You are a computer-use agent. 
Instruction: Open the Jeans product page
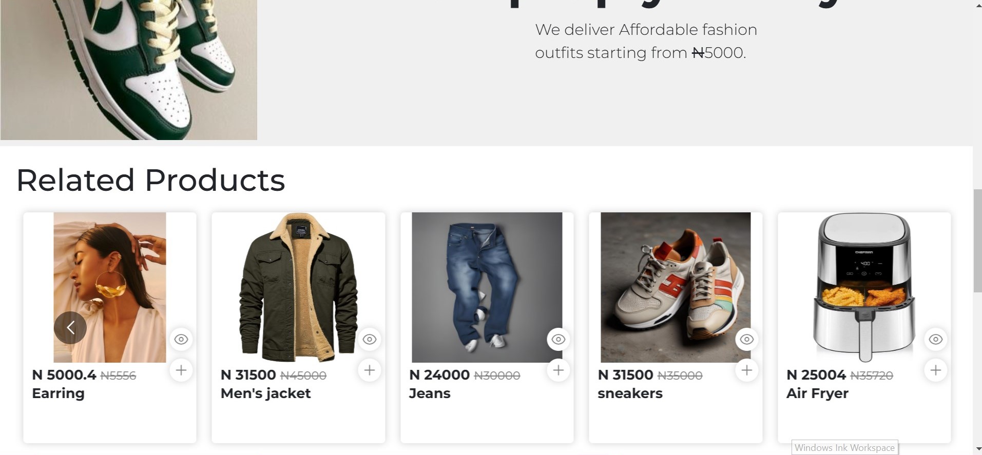pos(430,393)
